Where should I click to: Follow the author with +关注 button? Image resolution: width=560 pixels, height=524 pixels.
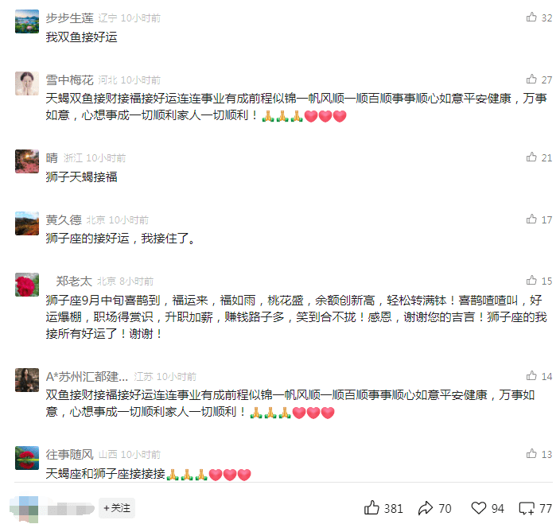117,507
